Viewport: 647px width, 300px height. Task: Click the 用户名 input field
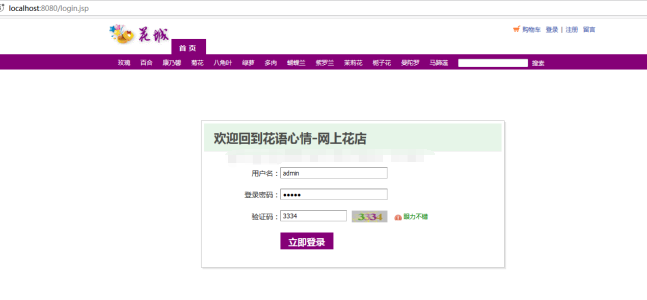[x=334, y=173]
